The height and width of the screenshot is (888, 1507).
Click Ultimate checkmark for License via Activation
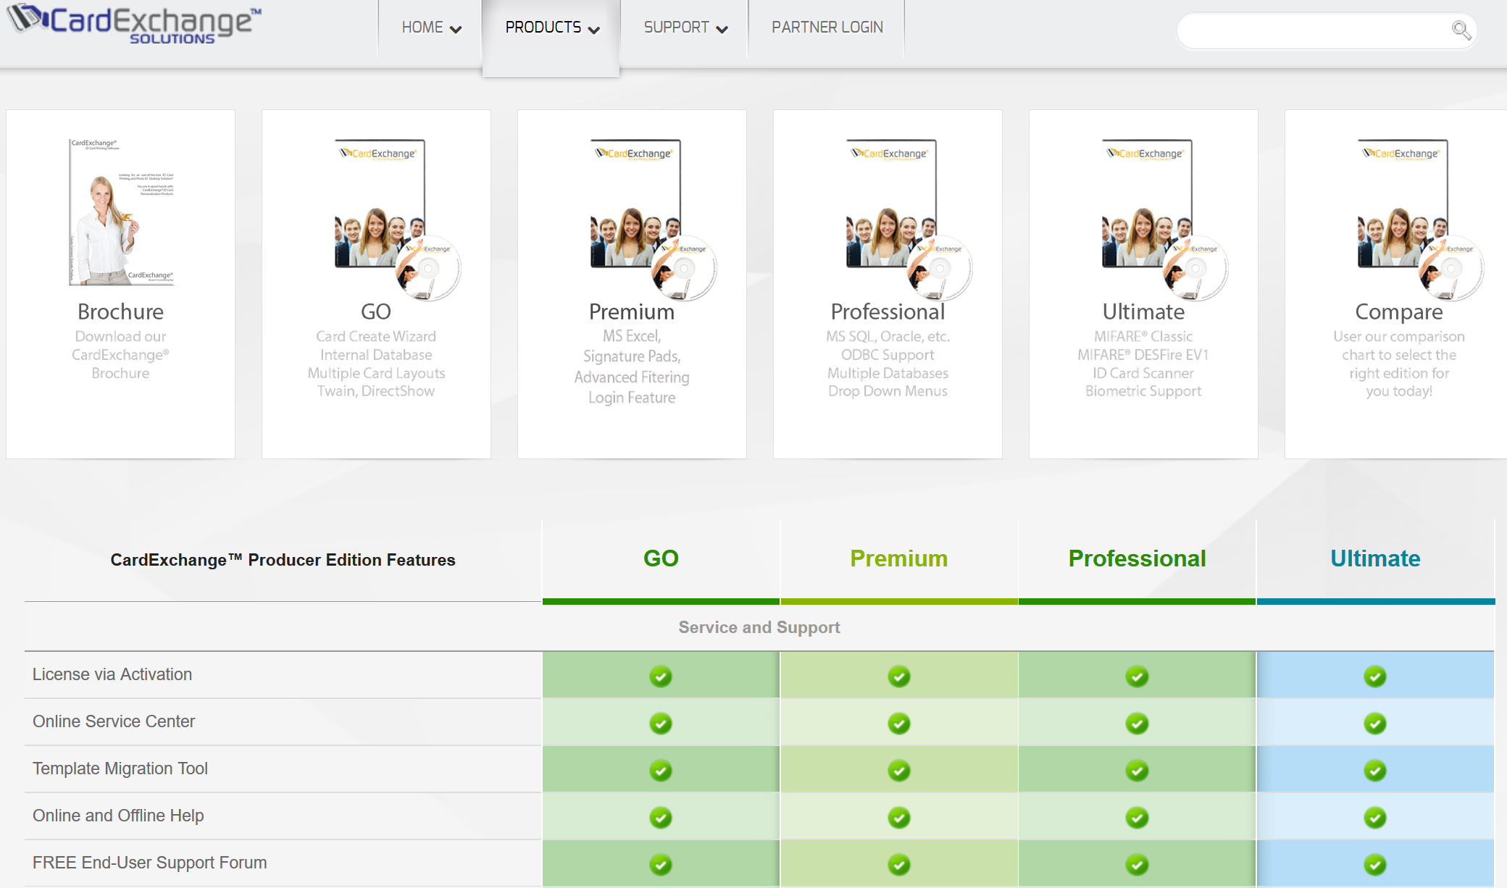point(1375,677)
